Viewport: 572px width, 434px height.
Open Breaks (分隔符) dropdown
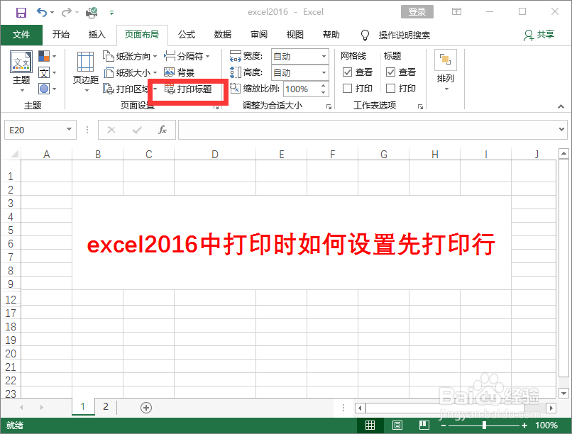click(187, 56)
